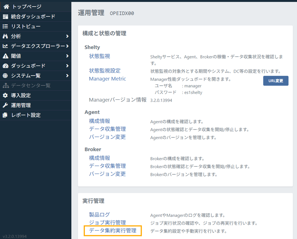The height and width of the screenshot is (239, 297).
Task: Click the grid icon for 統合ダッシュボード
Action: pos(5,17)
